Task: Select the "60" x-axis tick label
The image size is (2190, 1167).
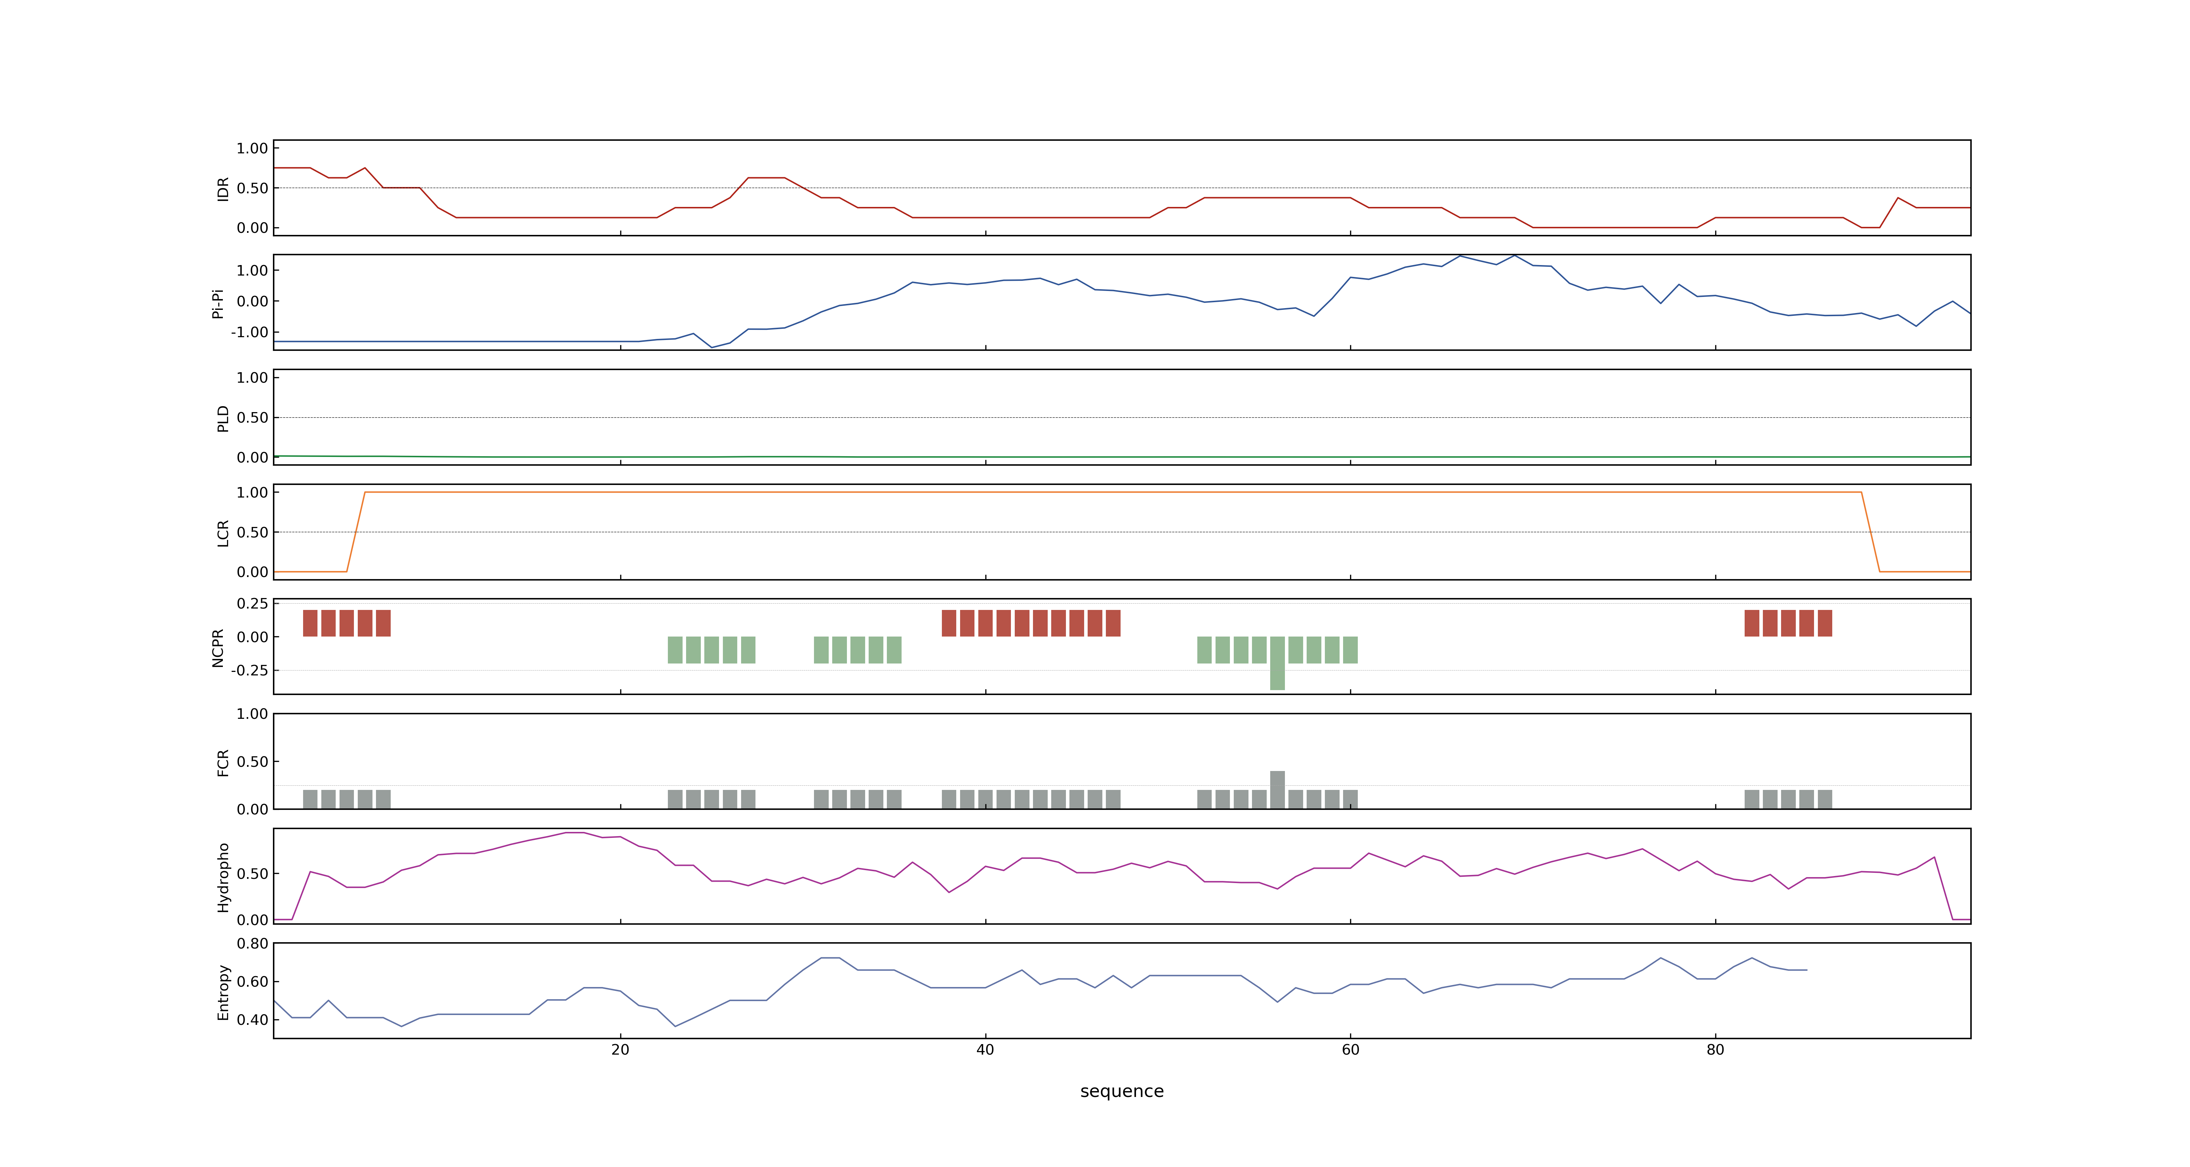Action: coord(1350,1050)
